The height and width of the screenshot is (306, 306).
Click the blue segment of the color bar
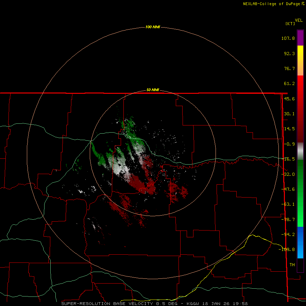point(300,242)
